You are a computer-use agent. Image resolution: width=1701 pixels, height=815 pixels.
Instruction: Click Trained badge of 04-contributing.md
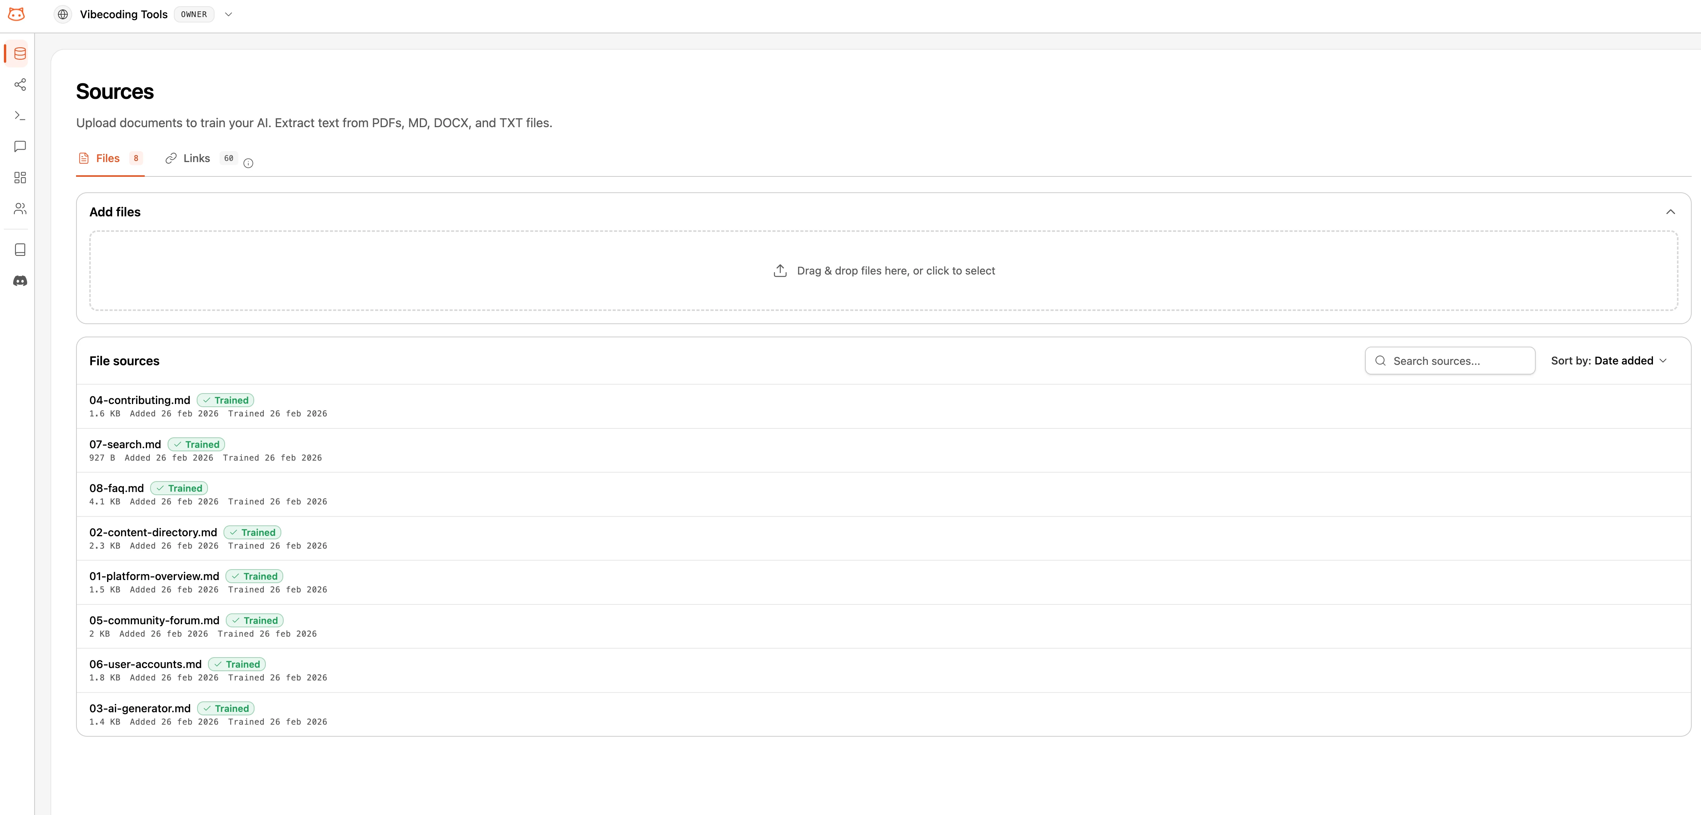pos(225,400)
